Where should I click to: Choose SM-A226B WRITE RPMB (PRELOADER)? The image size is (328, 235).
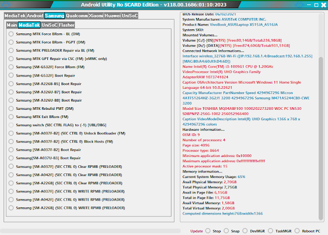pos(11,208)
